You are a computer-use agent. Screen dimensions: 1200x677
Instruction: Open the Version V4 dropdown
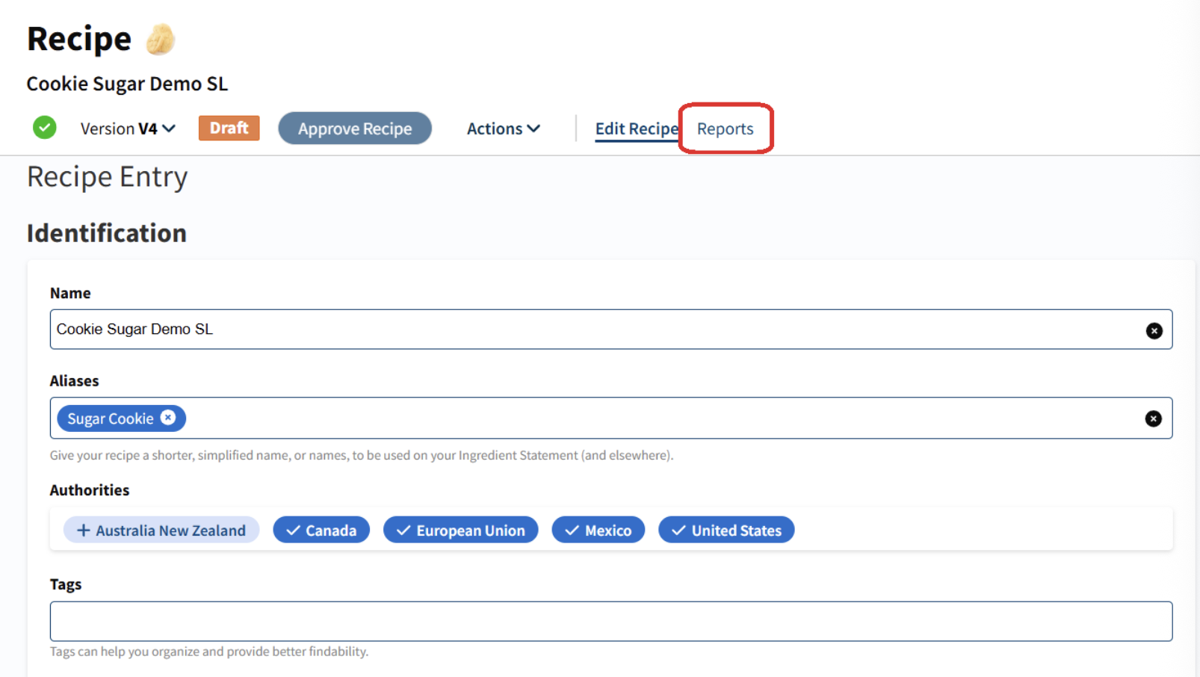[128, 129]
